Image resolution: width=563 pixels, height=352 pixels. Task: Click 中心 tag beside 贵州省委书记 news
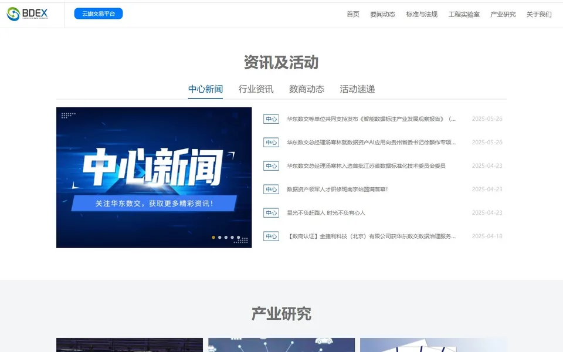click(x=271, y=142)
